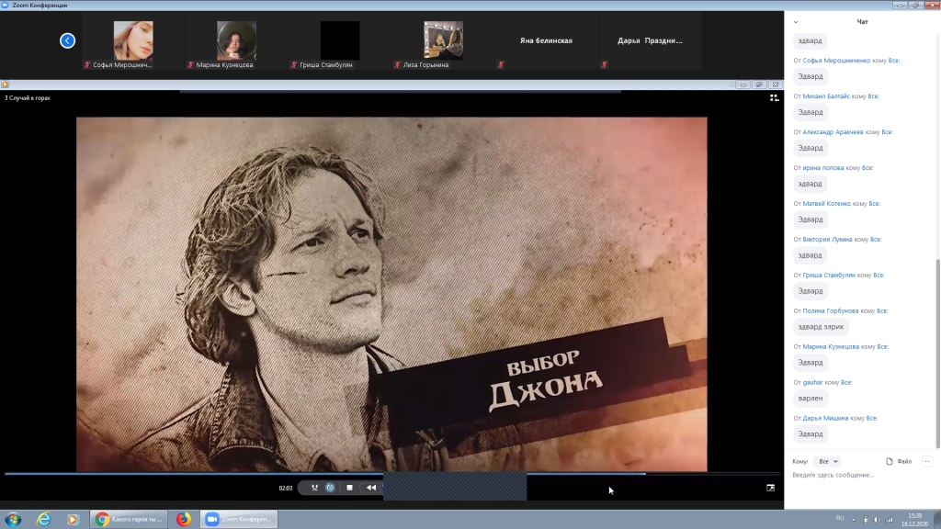Click the chat panel scrollbar
Image resolution: width=941 pixels, height=529 pixels.
(937, 354)
